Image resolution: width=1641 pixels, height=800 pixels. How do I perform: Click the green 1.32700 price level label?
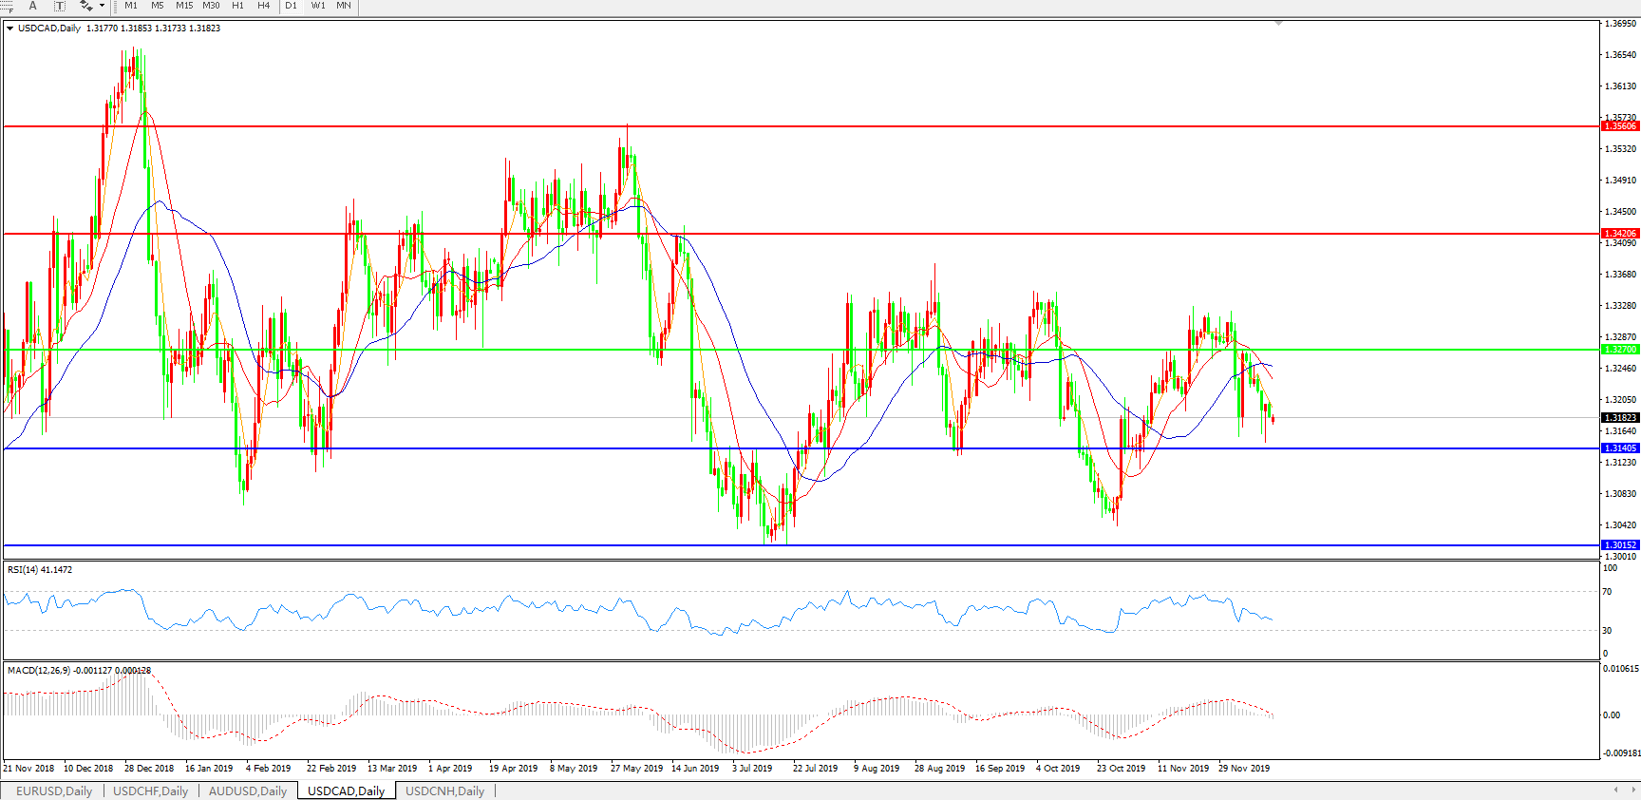tap(1620, 350)
